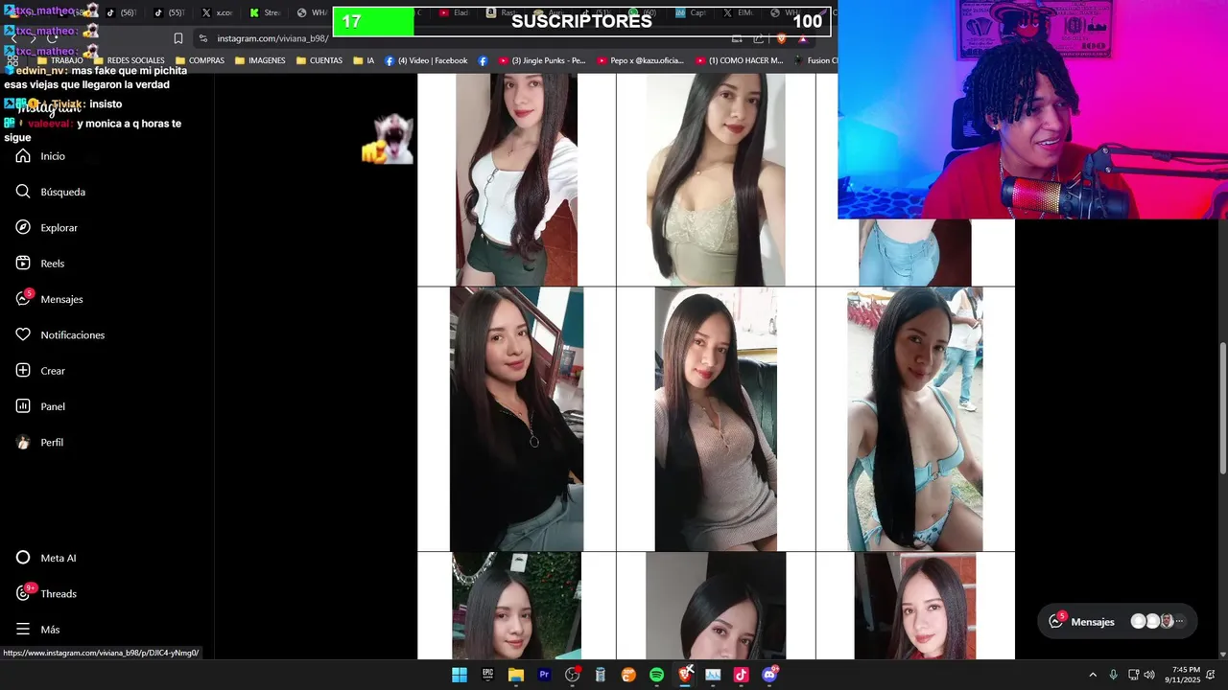This screenshot has height=690, width=1228.
Task: Open volume control in system tray
Action: click(1149, 675)
